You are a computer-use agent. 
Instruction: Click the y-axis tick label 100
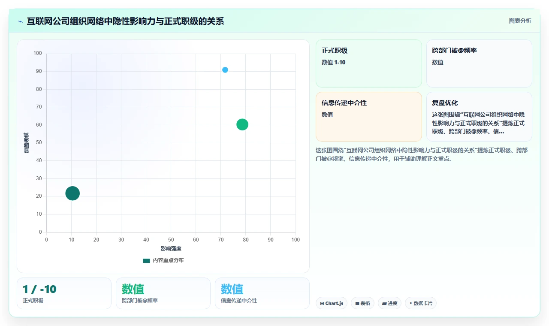pos(38,53)
